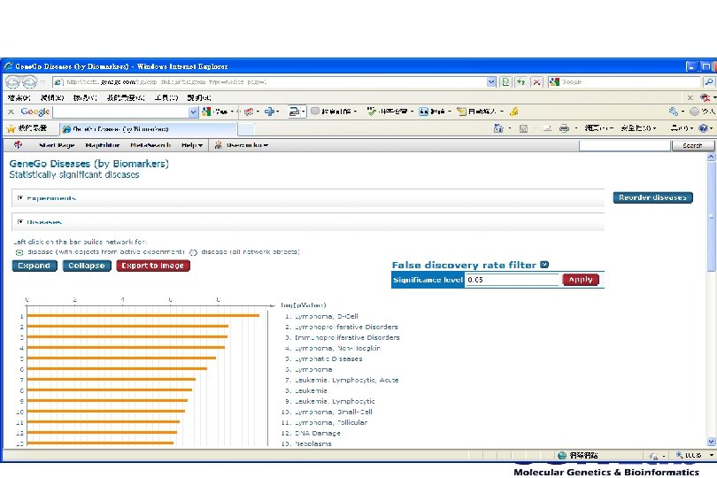Click the Google toolbar search input field

(120, 112)
